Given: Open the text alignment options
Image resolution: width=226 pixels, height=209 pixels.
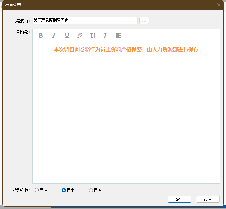Looking at the screenshot, I should pyautogui.click(x=119, y=35).
